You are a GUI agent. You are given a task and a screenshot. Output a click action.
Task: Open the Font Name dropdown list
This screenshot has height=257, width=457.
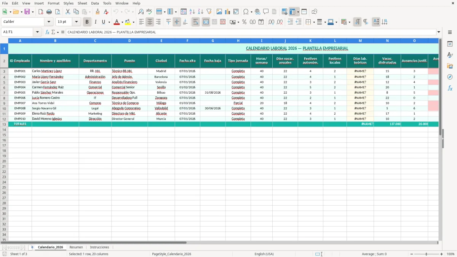pos(49,22)
